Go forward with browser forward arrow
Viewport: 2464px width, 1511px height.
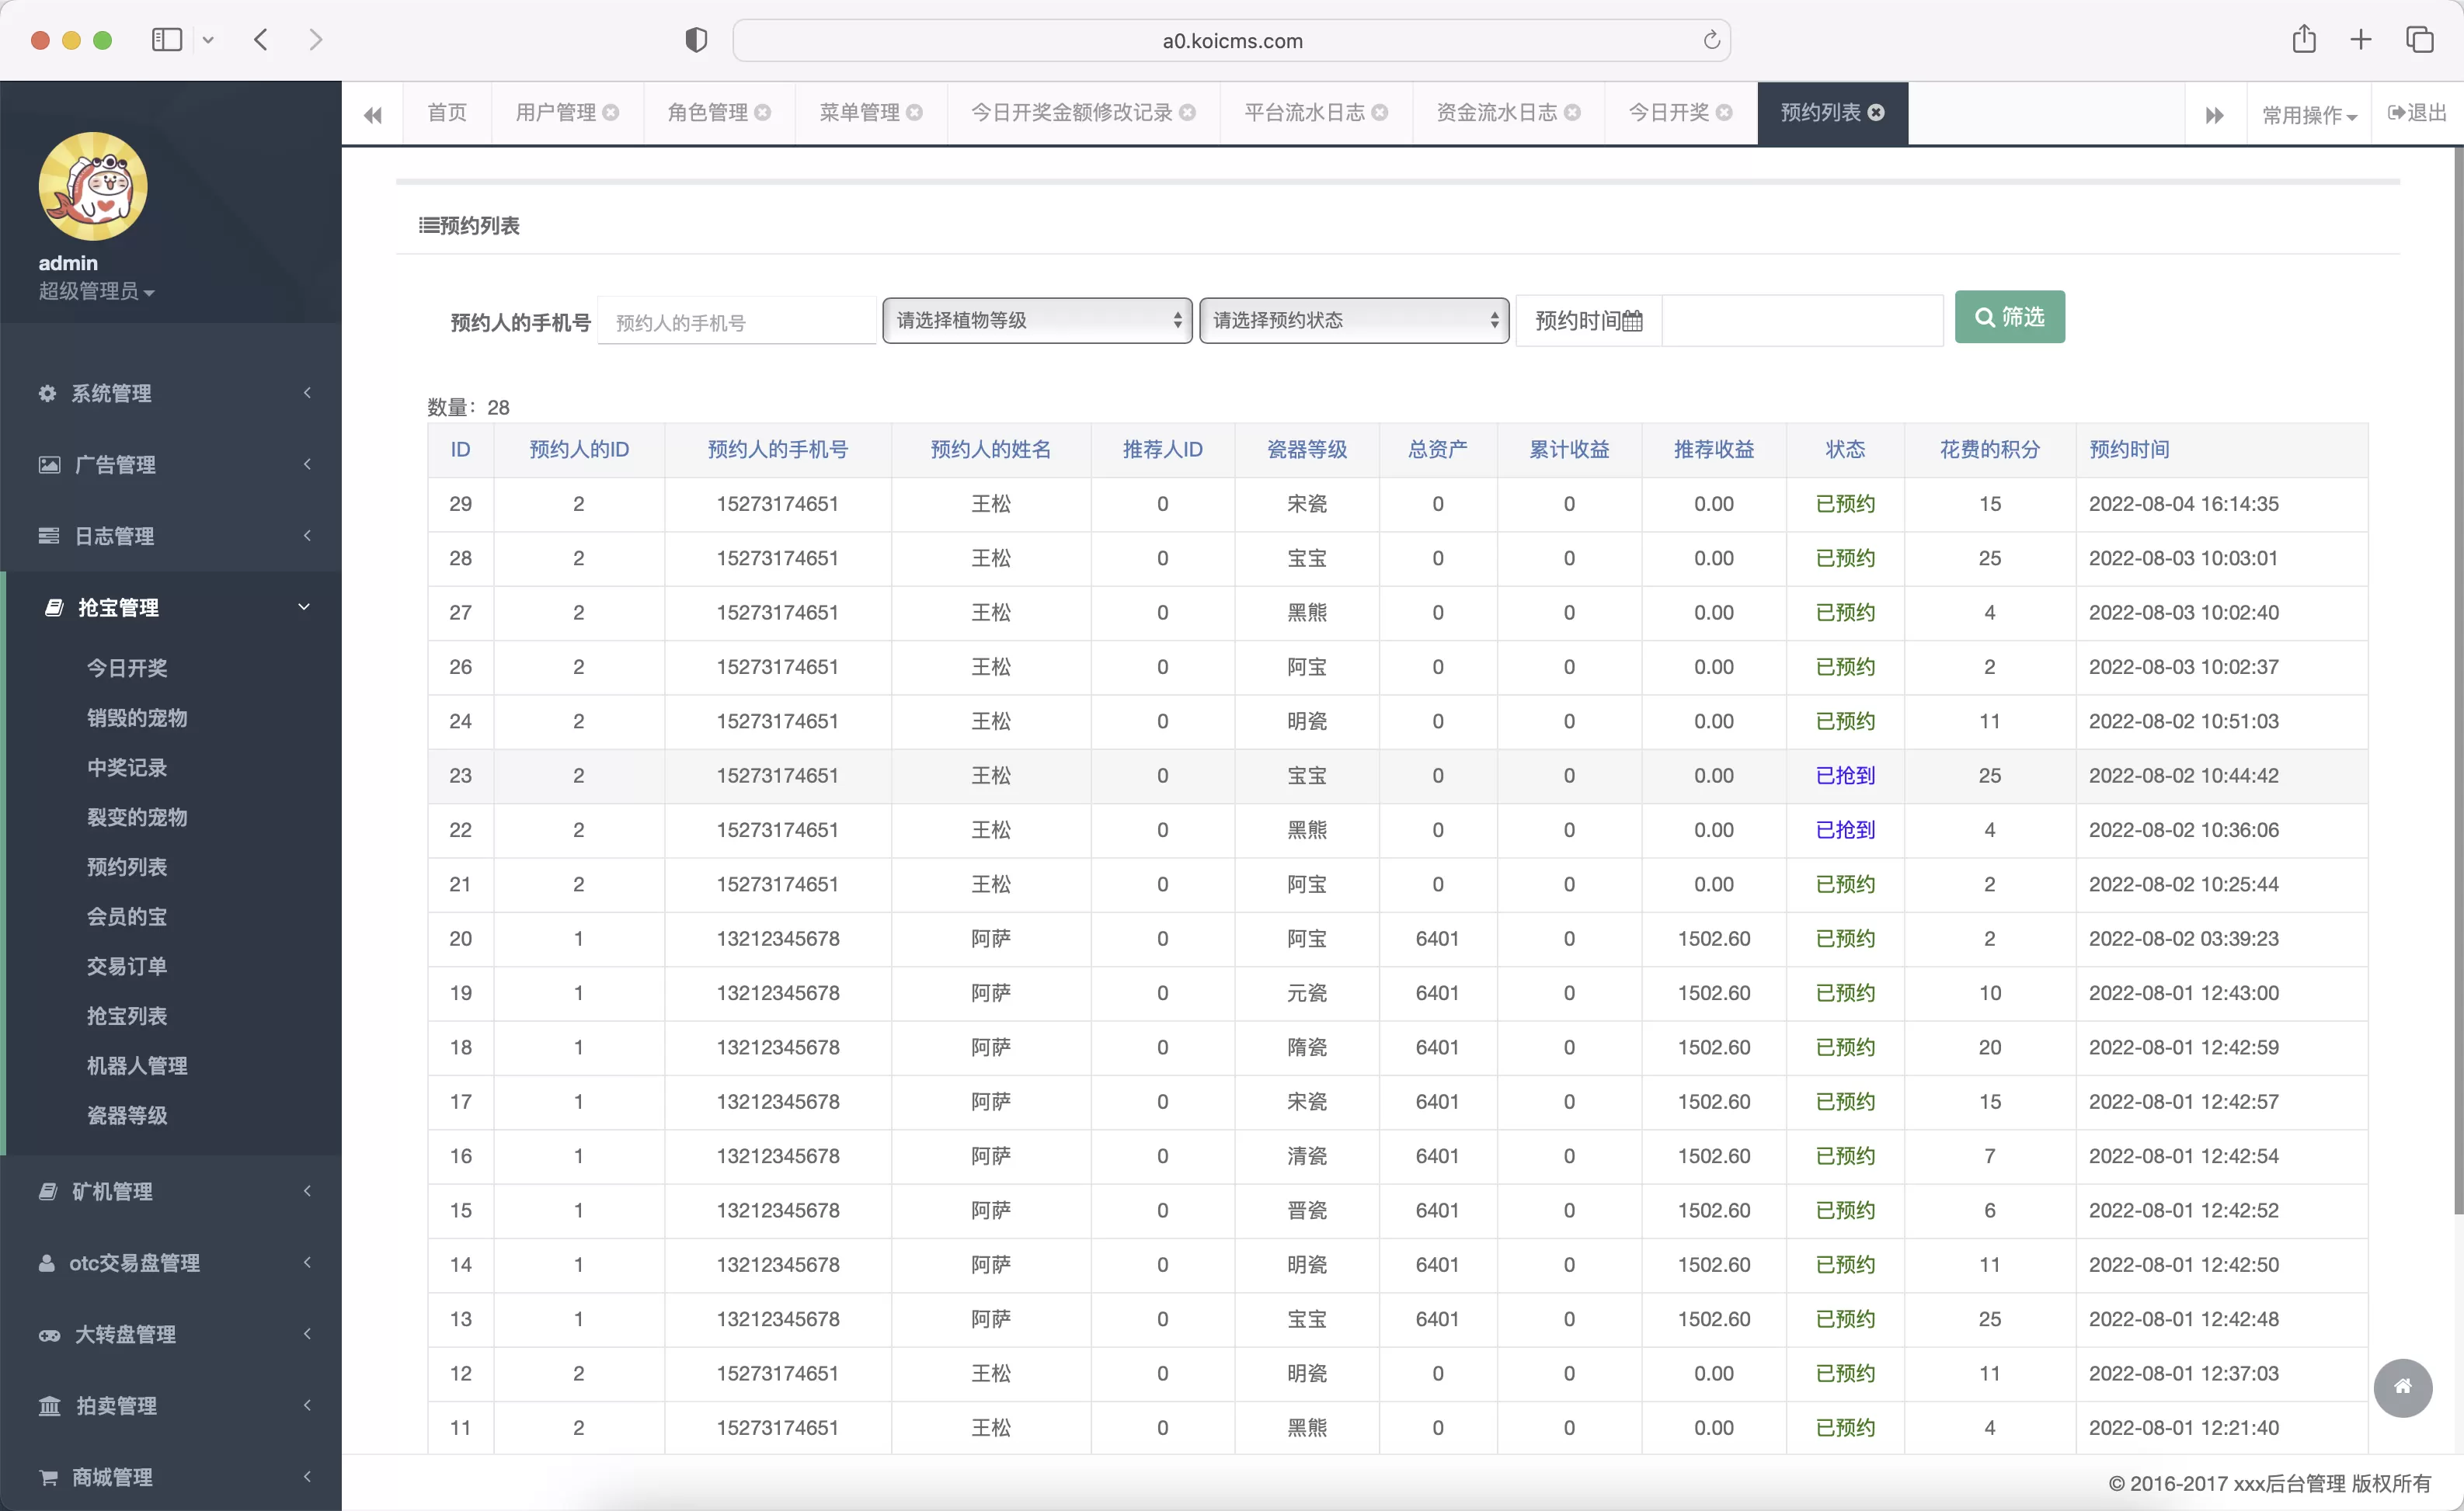pos(316,40)
